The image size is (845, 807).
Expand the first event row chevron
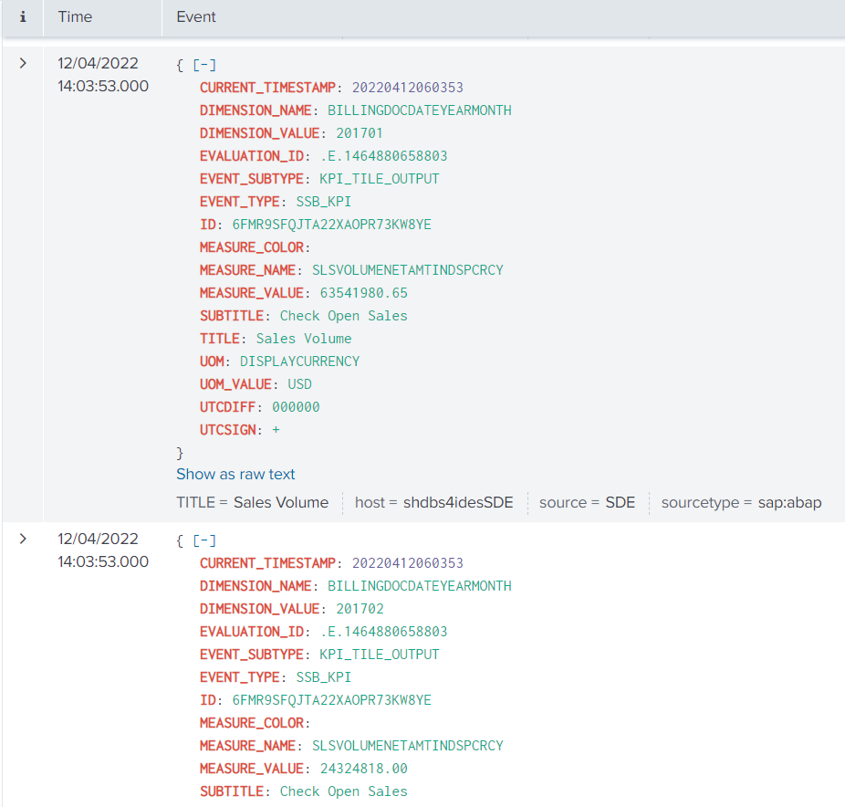click(23, 63)
